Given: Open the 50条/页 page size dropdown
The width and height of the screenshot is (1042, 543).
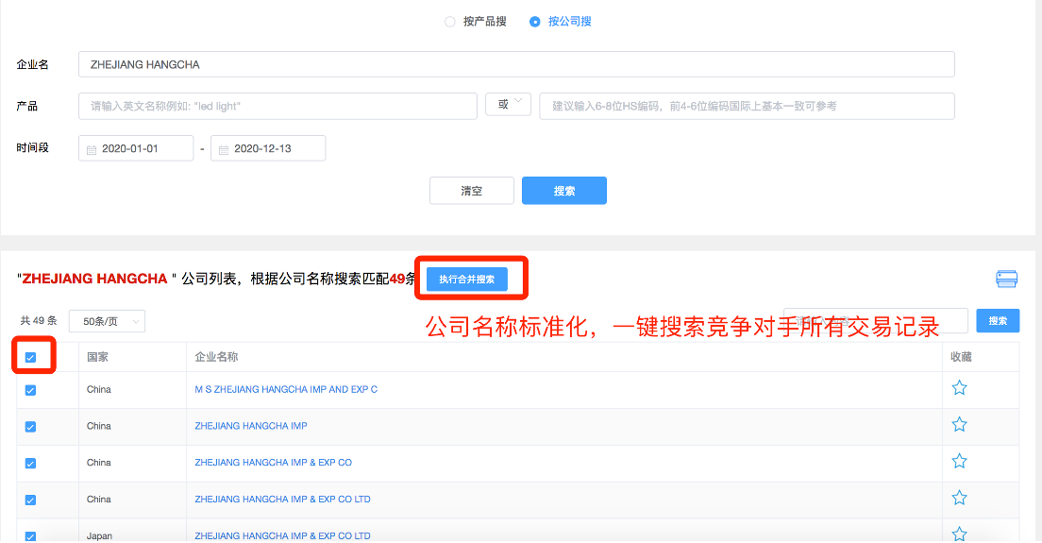Looking at the screenshot, I should (107, 322).
